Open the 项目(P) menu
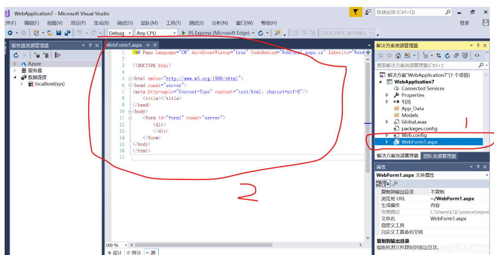 click(x=78, y=23)
